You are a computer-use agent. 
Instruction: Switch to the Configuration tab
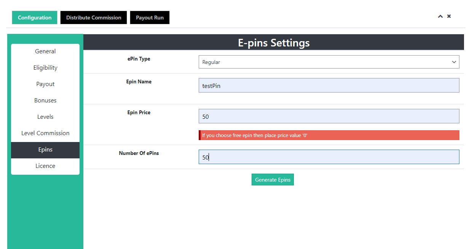click(35, 18)
